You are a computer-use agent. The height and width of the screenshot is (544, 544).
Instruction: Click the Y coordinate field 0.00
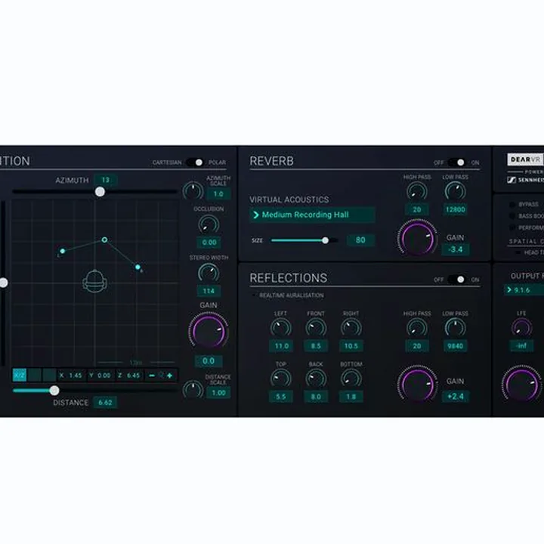(x=100, y=376)
